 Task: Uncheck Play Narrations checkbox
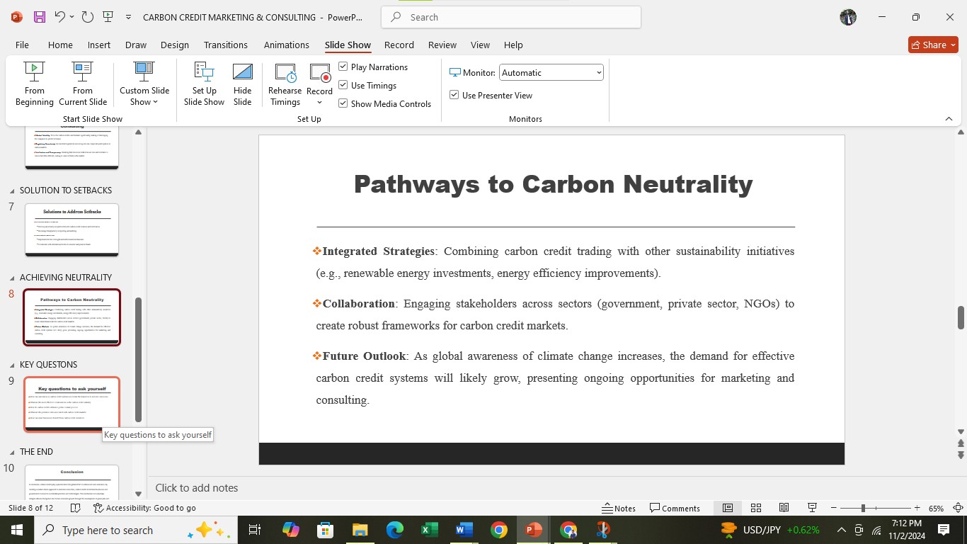[343, 67]
